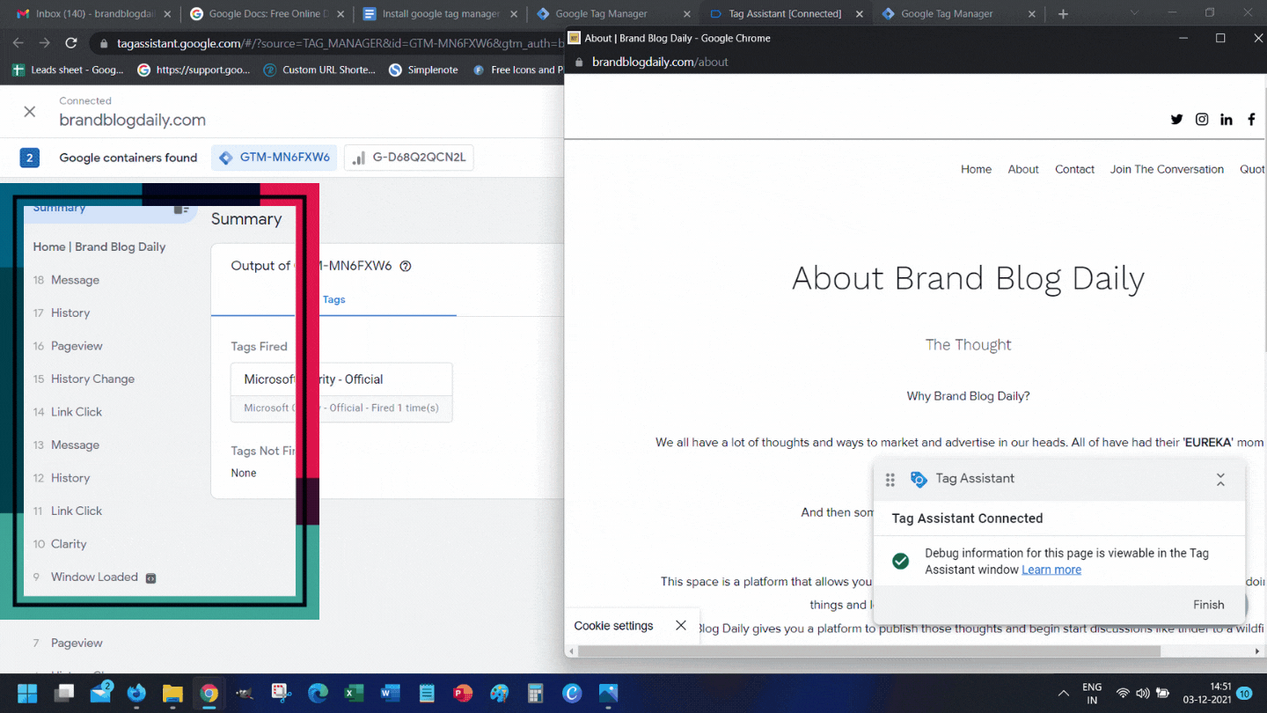This screenshot has width=1267, height=713.
Task: Open the Simplenote bookmark
Action: [x=423, y=70]
